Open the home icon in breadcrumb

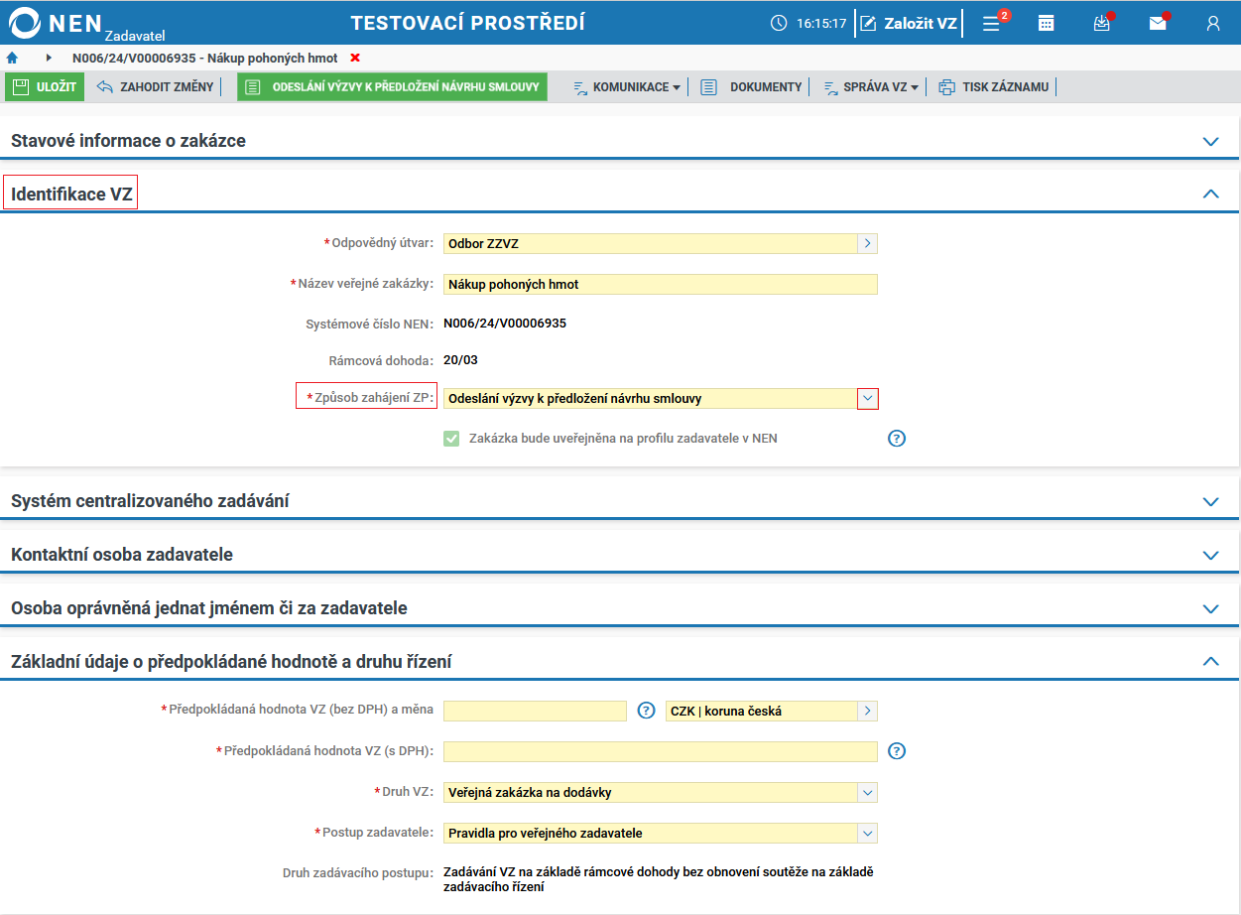pyautogui.click(x=13, y=59)
